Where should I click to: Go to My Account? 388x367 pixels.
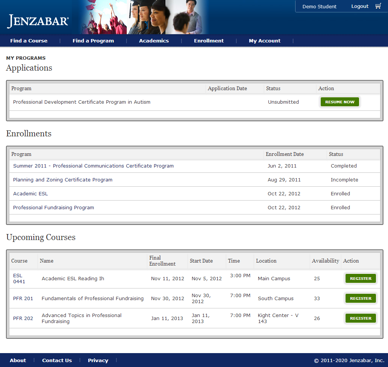[264, 41]
